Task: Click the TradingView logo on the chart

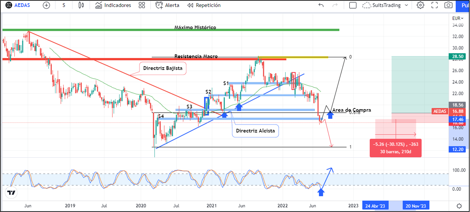Action: 11,193
